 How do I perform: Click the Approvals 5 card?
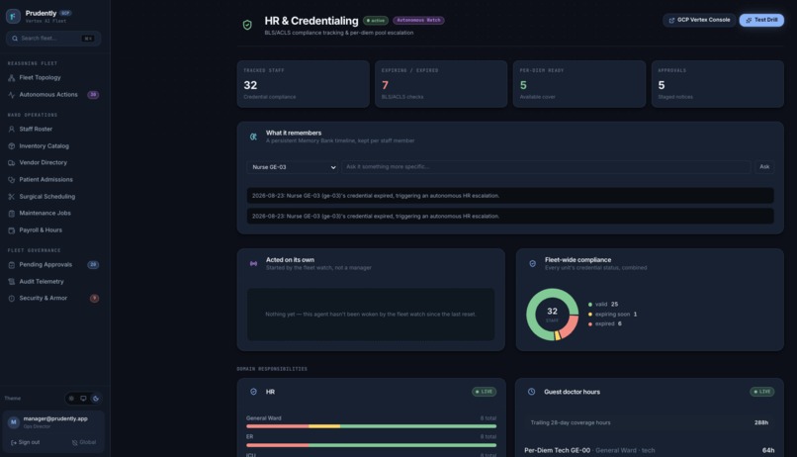717,84
